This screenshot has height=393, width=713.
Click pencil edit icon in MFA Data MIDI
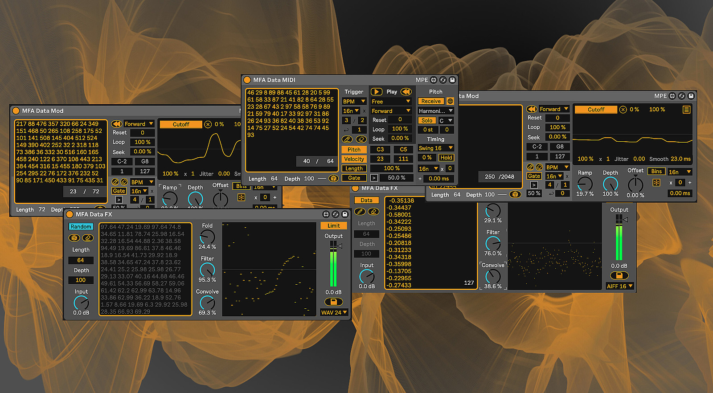(x=348, y=139)
